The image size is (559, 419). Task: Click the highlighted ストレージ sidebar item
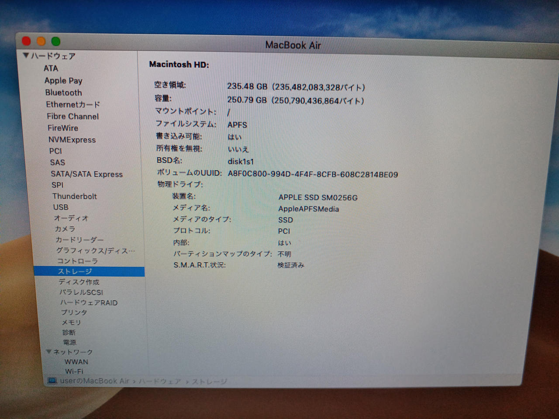pyautogui.click(x=89, y=271)
